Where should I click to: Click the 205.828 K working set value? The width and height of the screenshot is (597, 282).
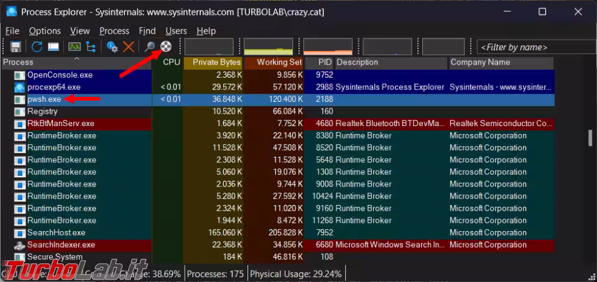285,232
